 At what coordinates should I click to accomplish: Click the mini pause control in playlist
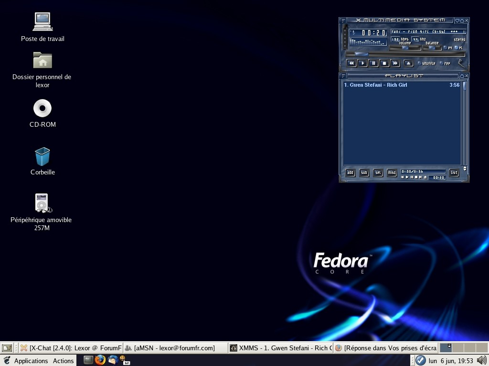coord(412,177)
